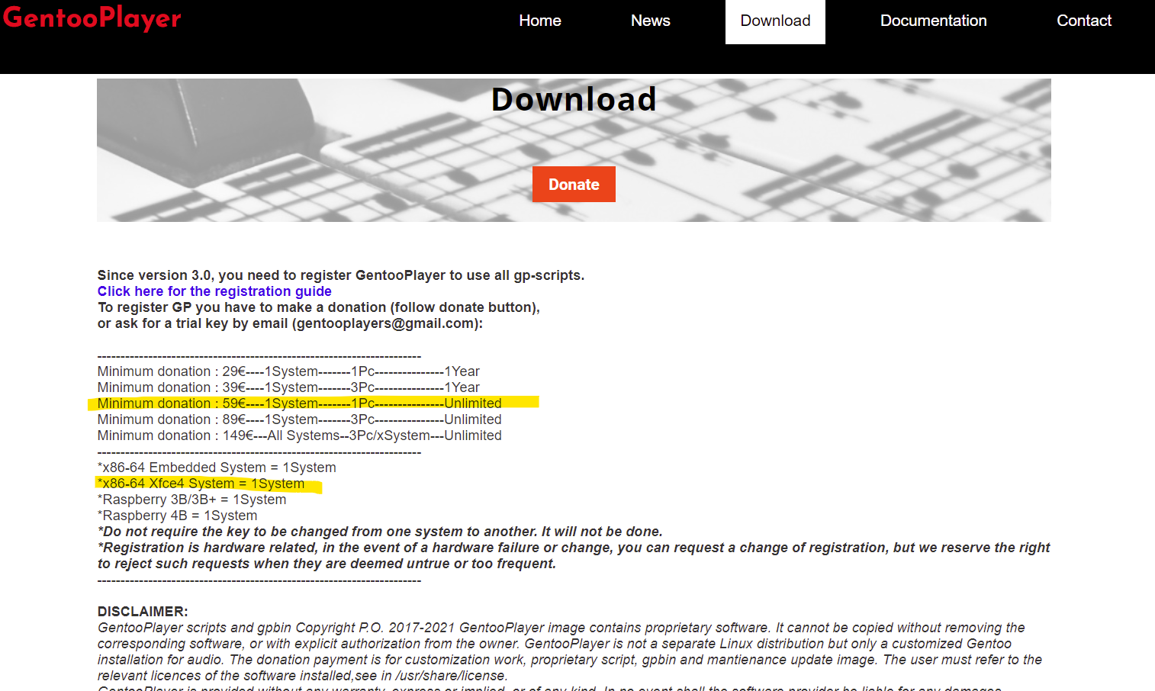Click the DISCLAIMER heading
Screen dimensions: 1155x691
click(143, 612)
